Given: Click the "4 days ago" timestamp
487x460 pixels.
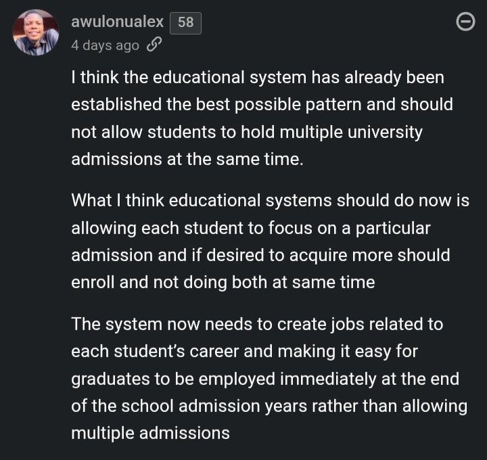Looking at the screenshot, I should click(105, 45).
